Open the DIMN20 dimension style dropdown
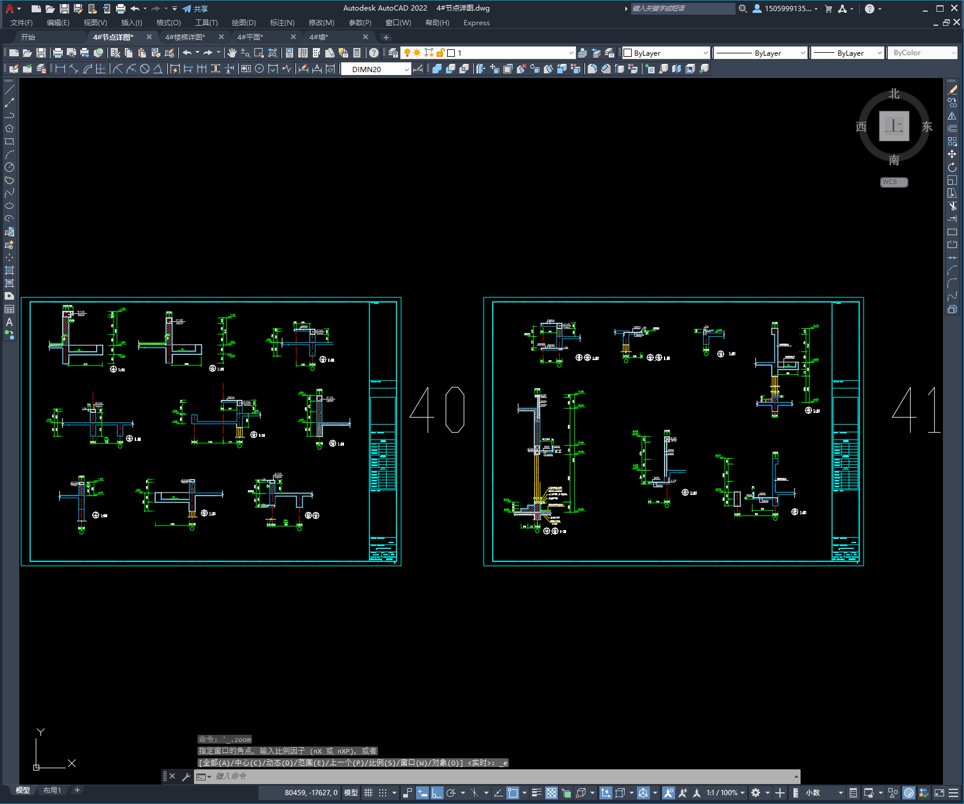This screenshot has width=964, height=804. (376, 69)
